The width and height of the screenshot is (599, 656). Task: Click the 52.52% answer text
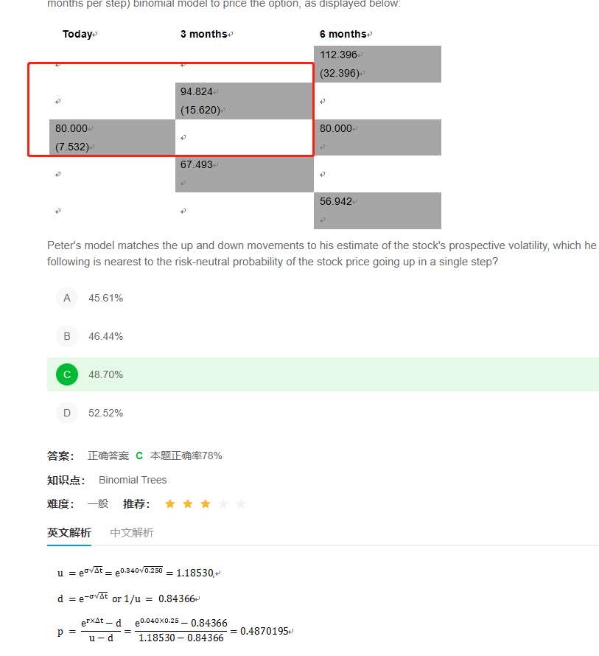106,413
